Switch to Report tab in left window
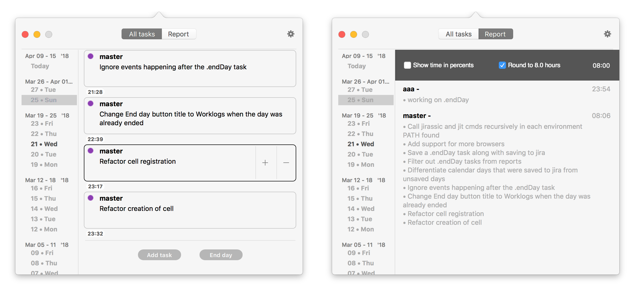 click(x=178, y=34)
